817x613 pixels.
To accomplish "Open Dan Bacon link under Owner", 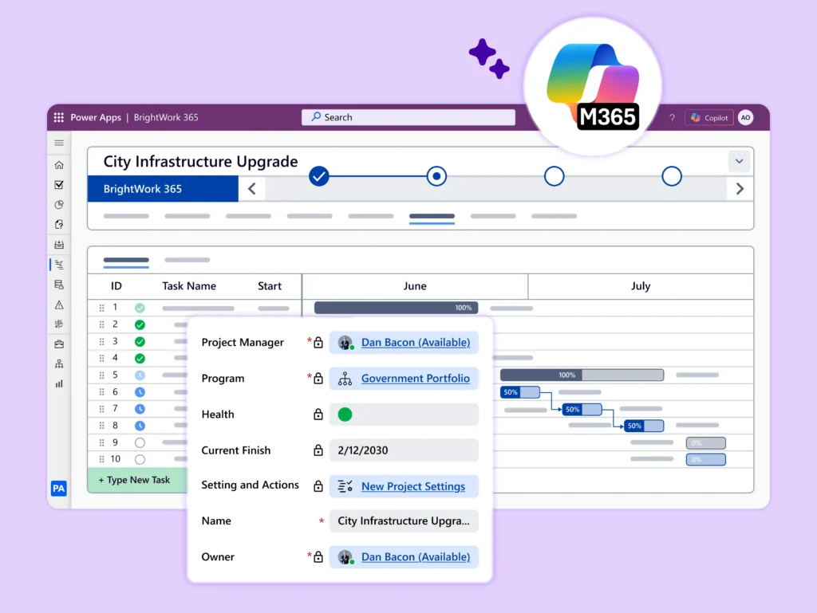I will (416, 556).
